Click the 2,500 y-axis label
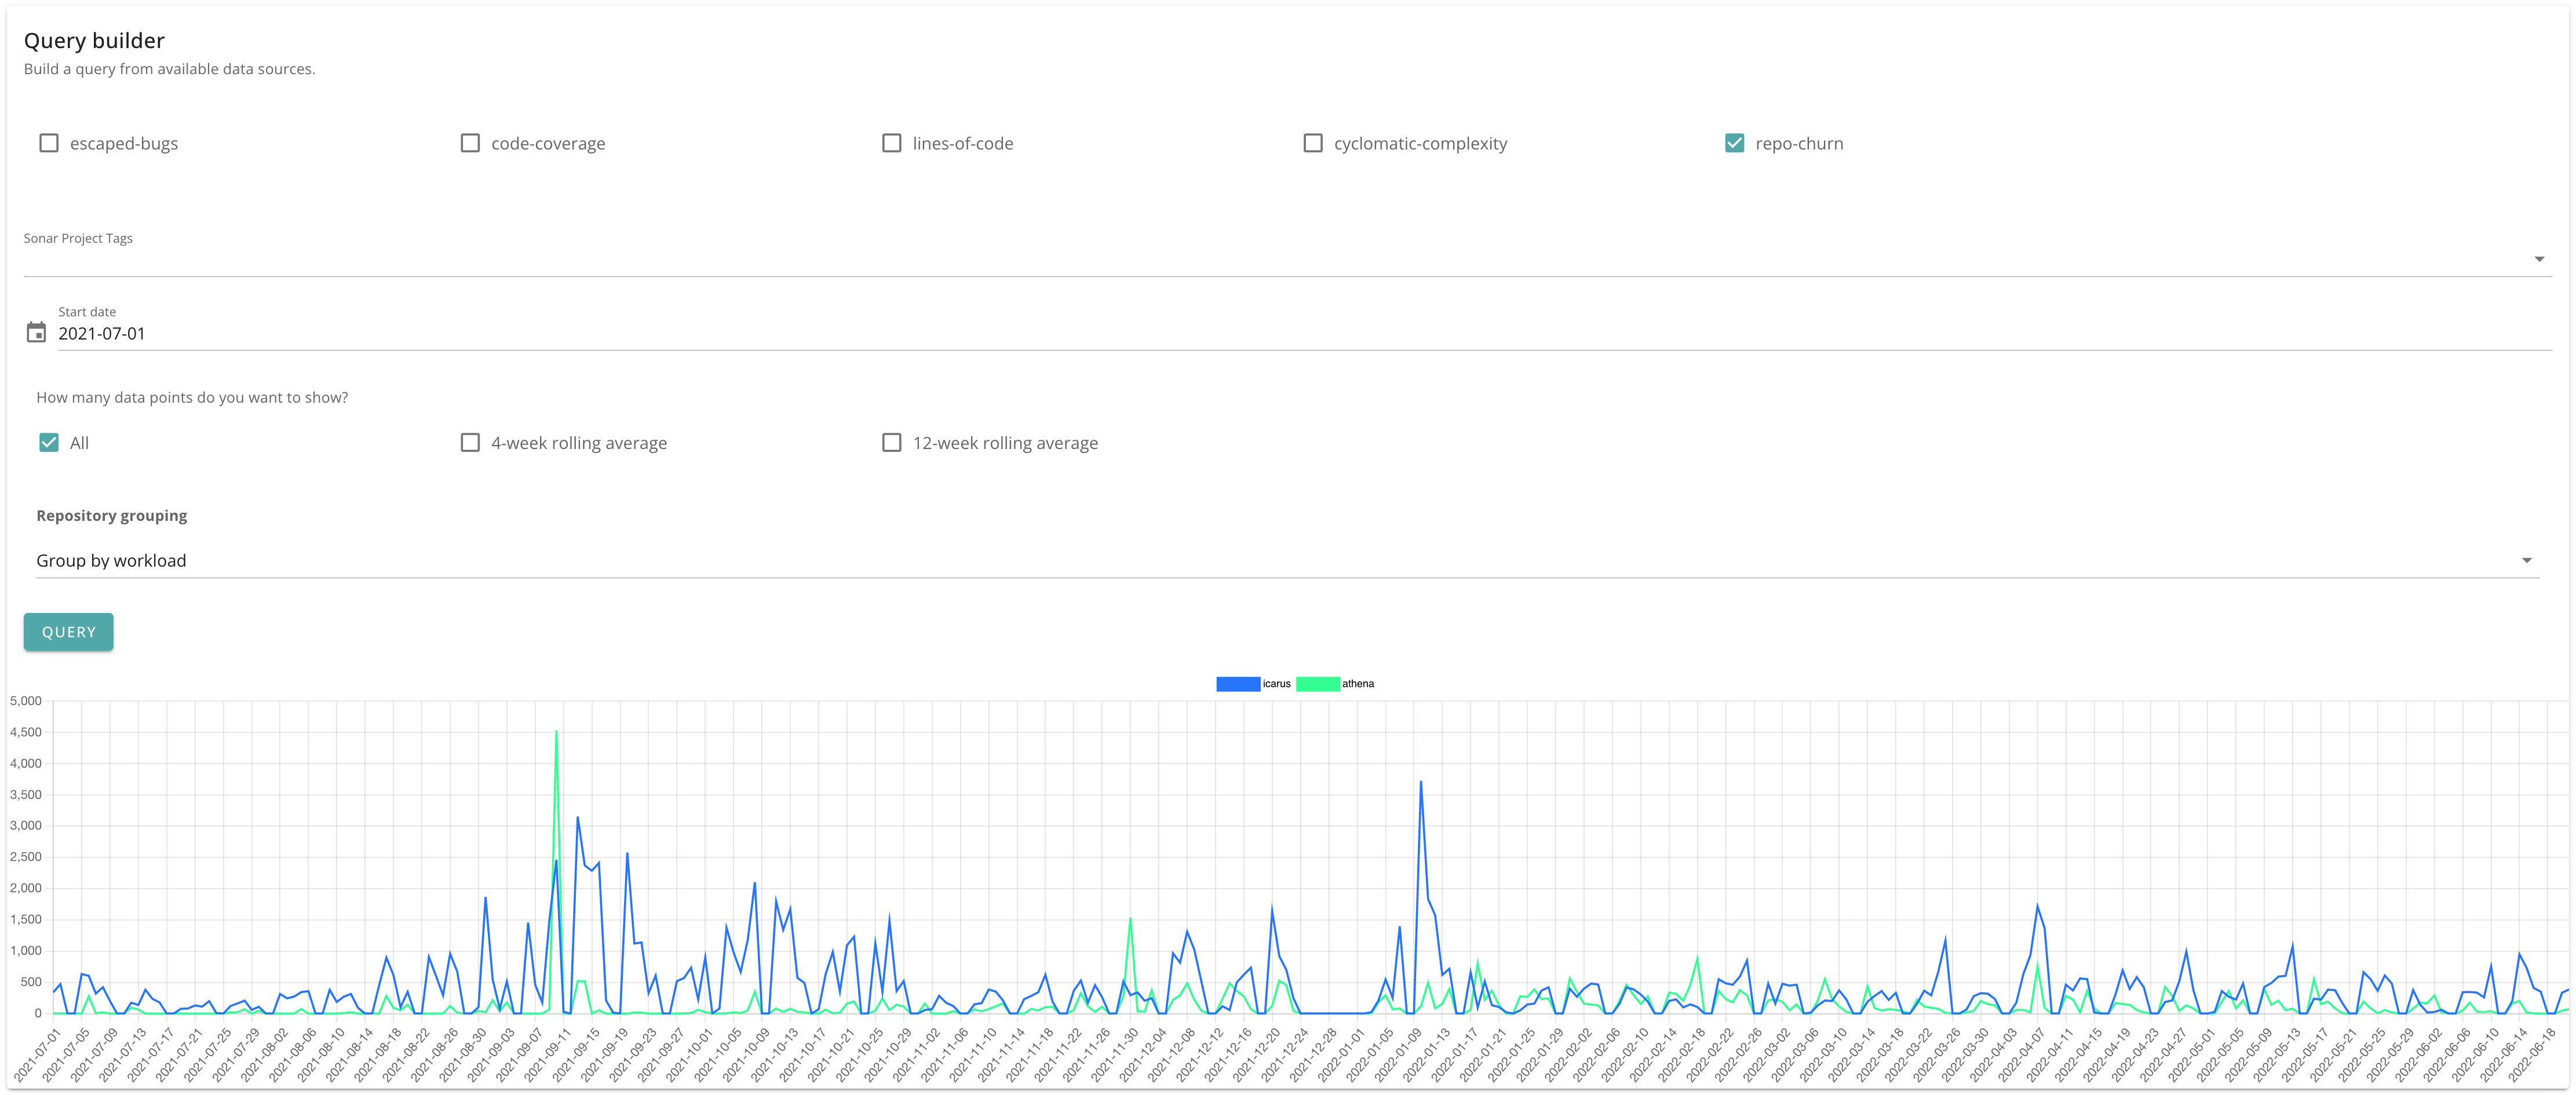Viewport: 2576px width, 1095px height. point(26,857)
